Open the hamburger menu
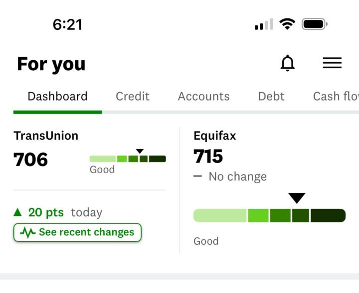359x293 pixels. pos(332,63)
